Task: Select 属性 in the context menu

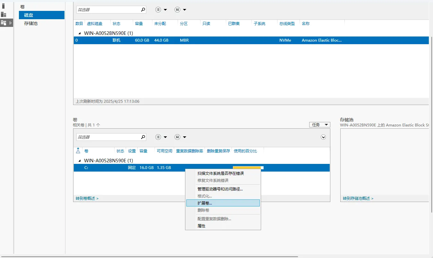Action: 201,226
